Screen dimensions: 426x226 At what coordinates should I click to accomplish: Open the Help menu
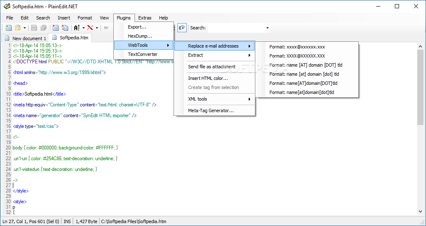click(163, 18)
